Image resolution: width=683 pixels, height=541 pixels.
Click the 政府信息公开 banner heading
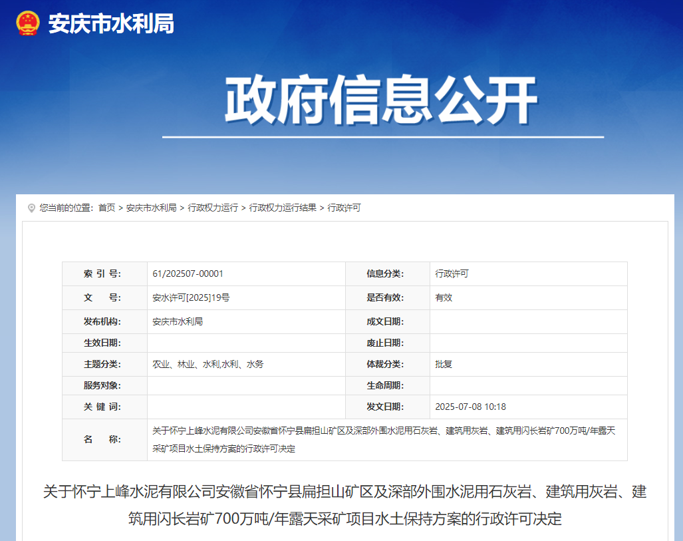[x=381, y=101]
